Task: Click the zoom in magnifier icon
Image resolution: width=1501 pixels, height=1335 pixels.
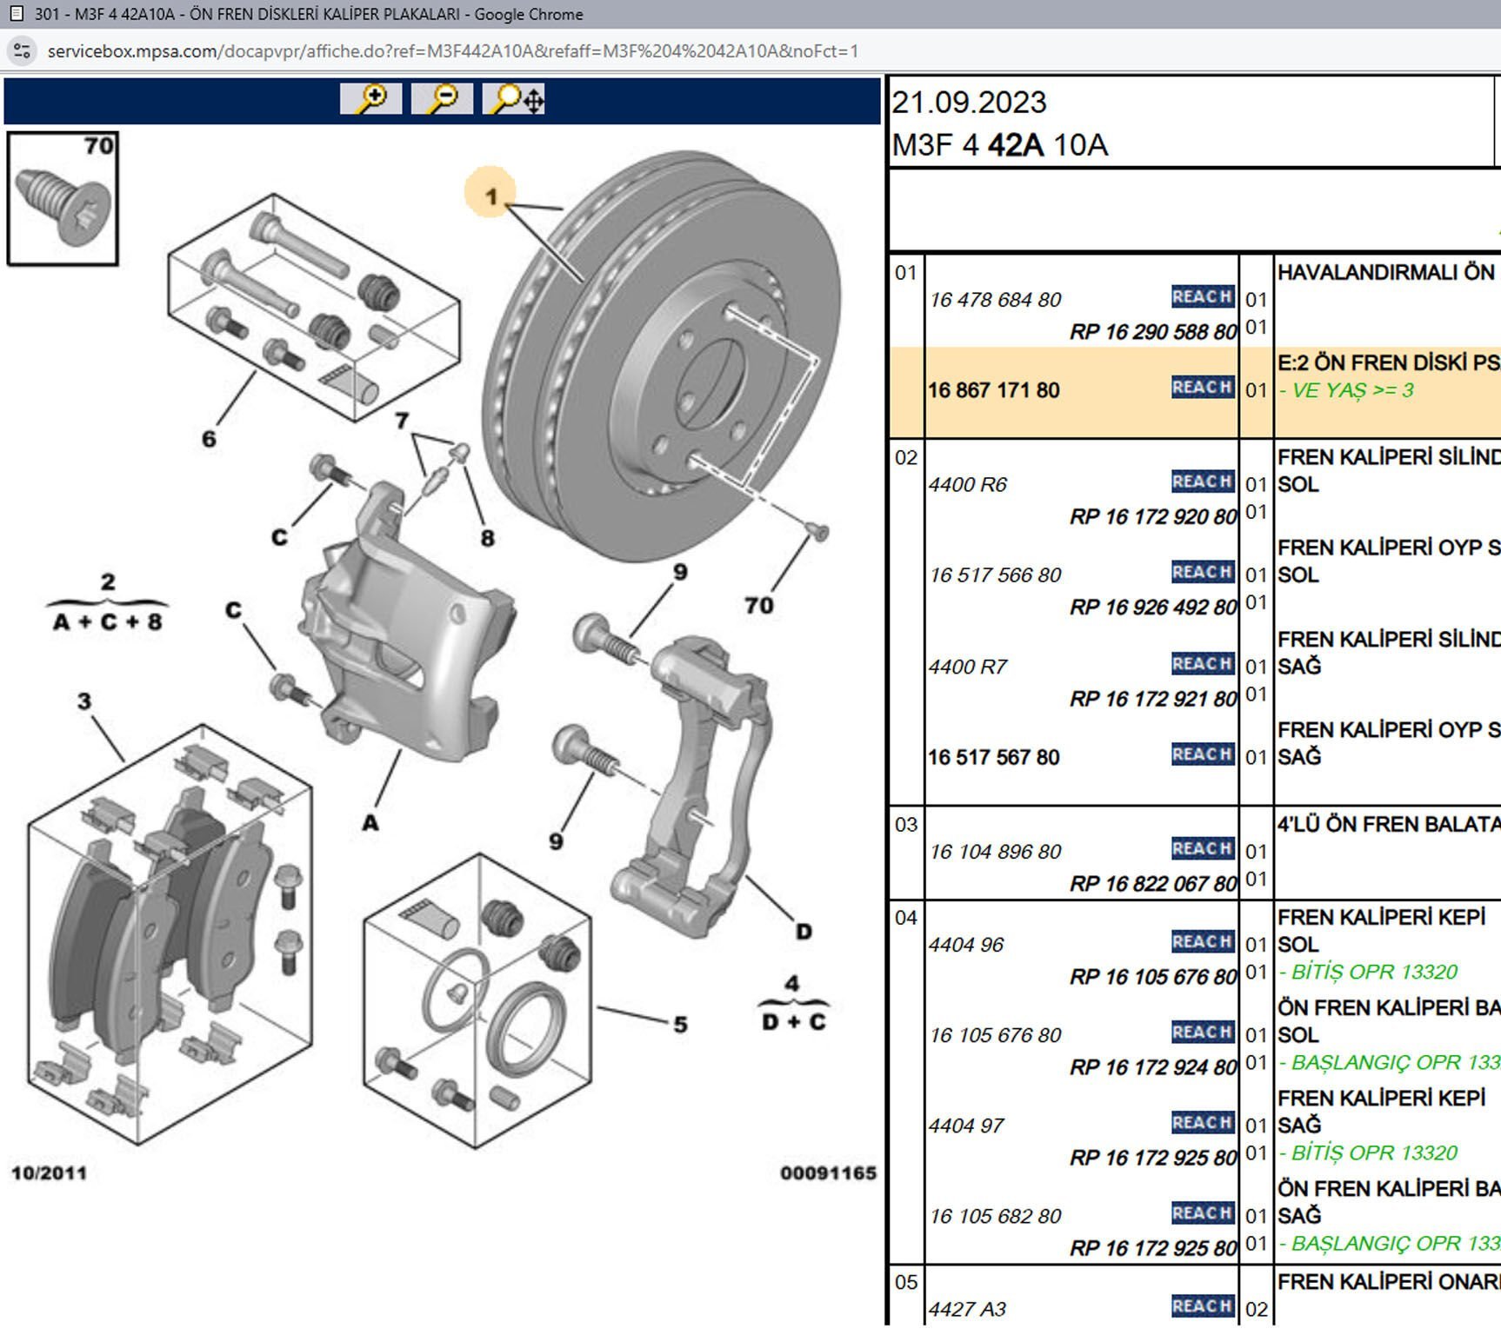Action: (x=370, y=99)
